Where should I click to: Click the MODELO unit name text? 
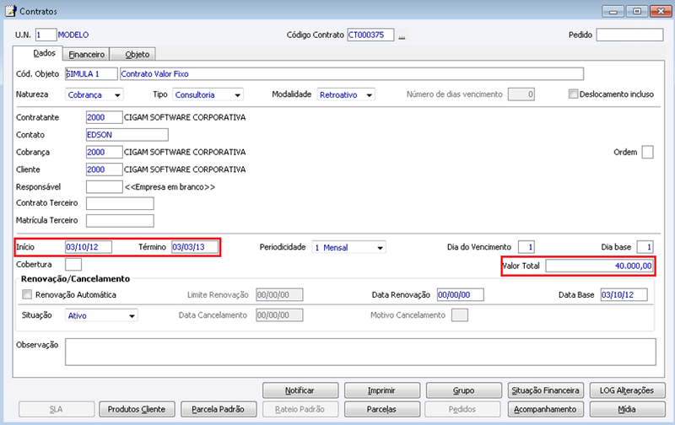(73, 35)
